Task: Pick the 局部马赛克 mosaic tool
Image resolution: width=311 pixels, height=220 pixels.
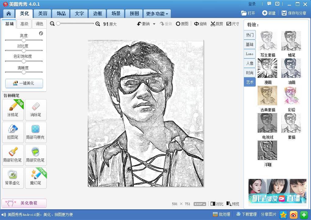Action: tap(36, 132)
